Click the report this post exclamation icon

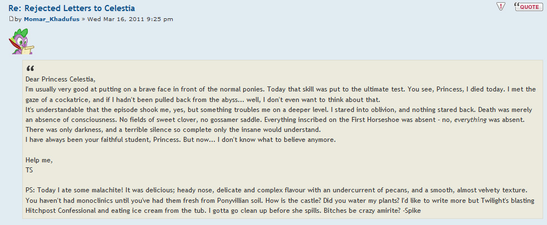click(500, 7)
